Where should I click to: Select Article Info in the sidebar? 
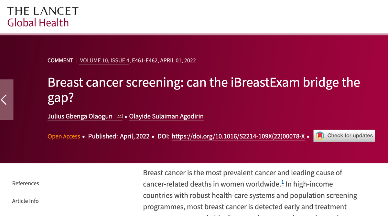pyautogui.click(x=25, y=201)
